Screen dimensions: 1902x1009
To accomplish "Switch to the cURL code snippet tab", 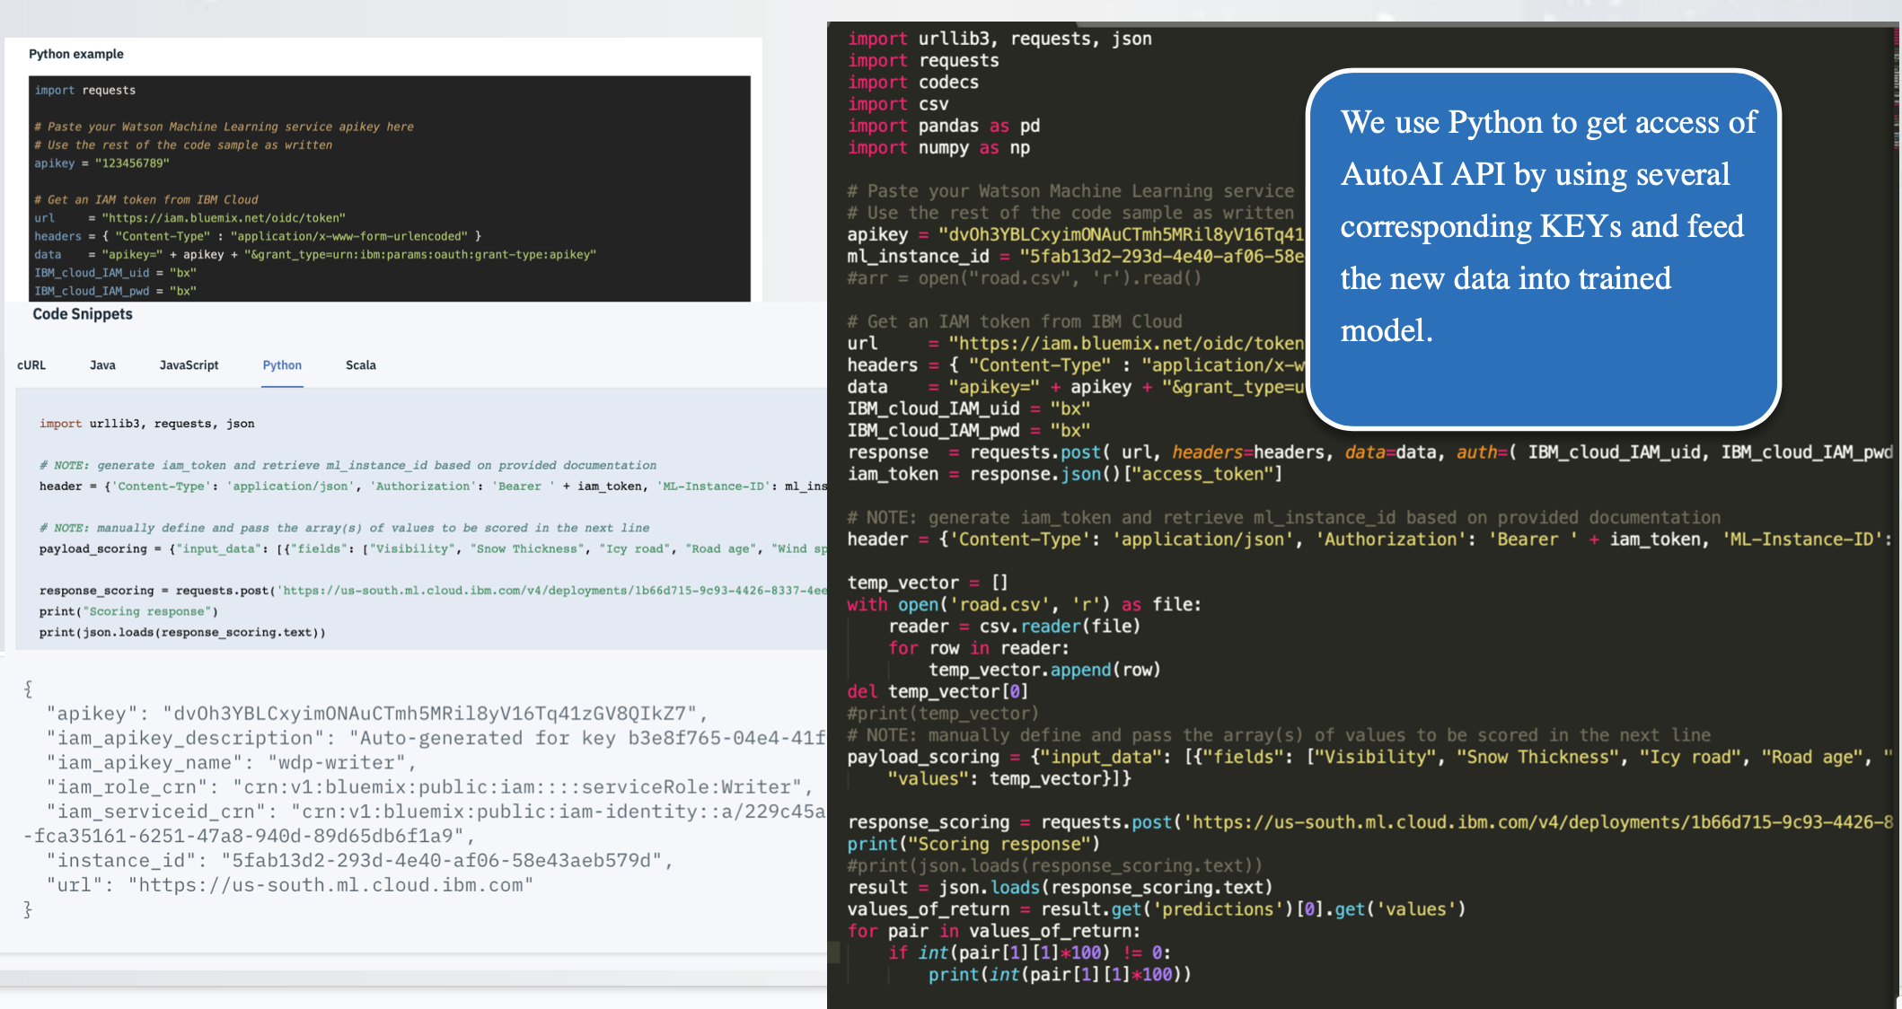I will (31, 365).
